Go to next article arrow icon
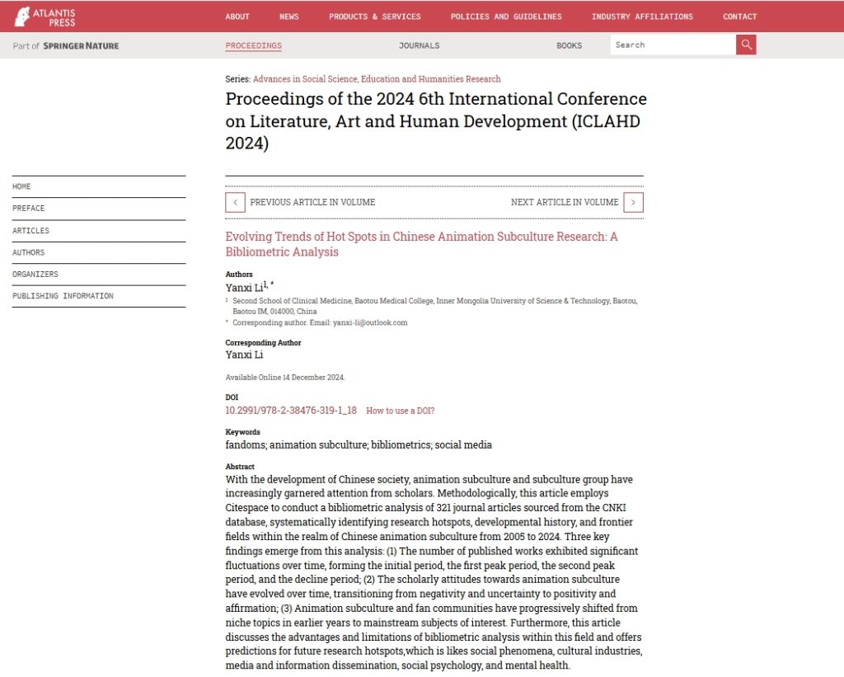This screenshot has width=844, height=677. [x=634, y=203]
